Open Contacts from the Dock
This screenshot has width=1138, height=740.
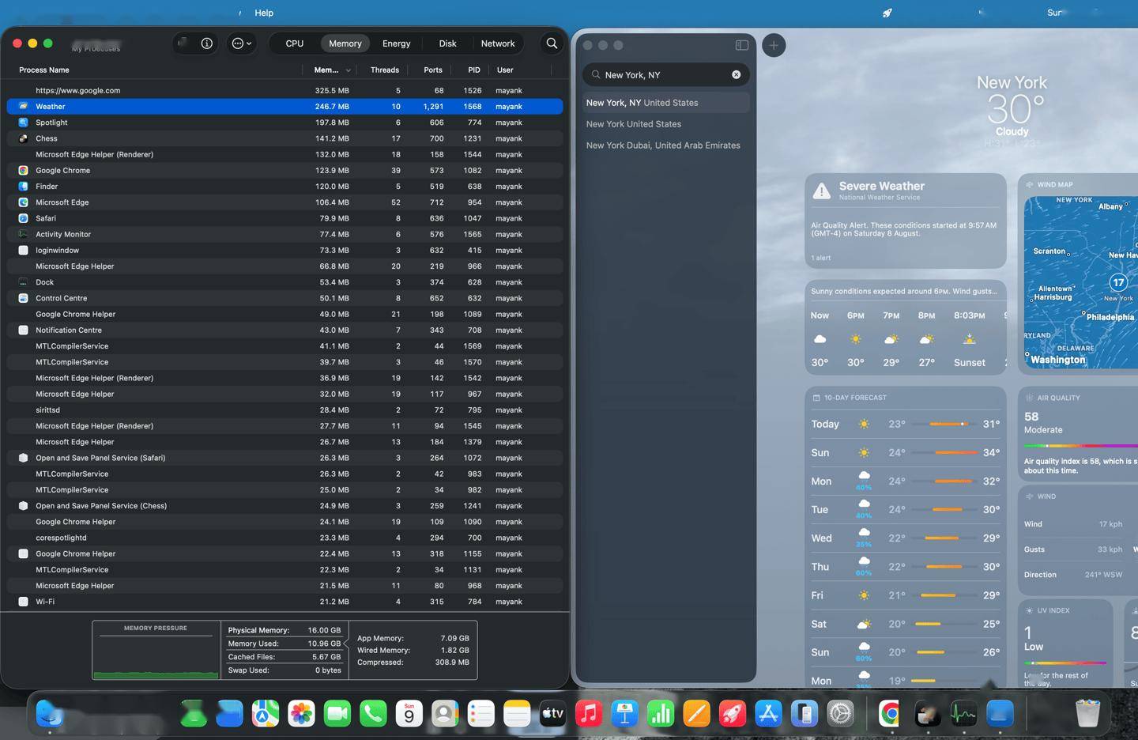pyautogui.click(x=445, y=713)
